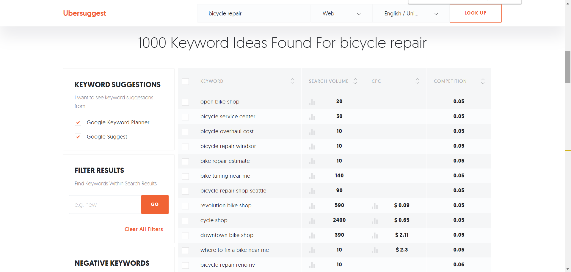The height and width of the screenshot is (272, 571).
Task: Tick checkbox for cycle shop row
Action: tap(185, 221)
